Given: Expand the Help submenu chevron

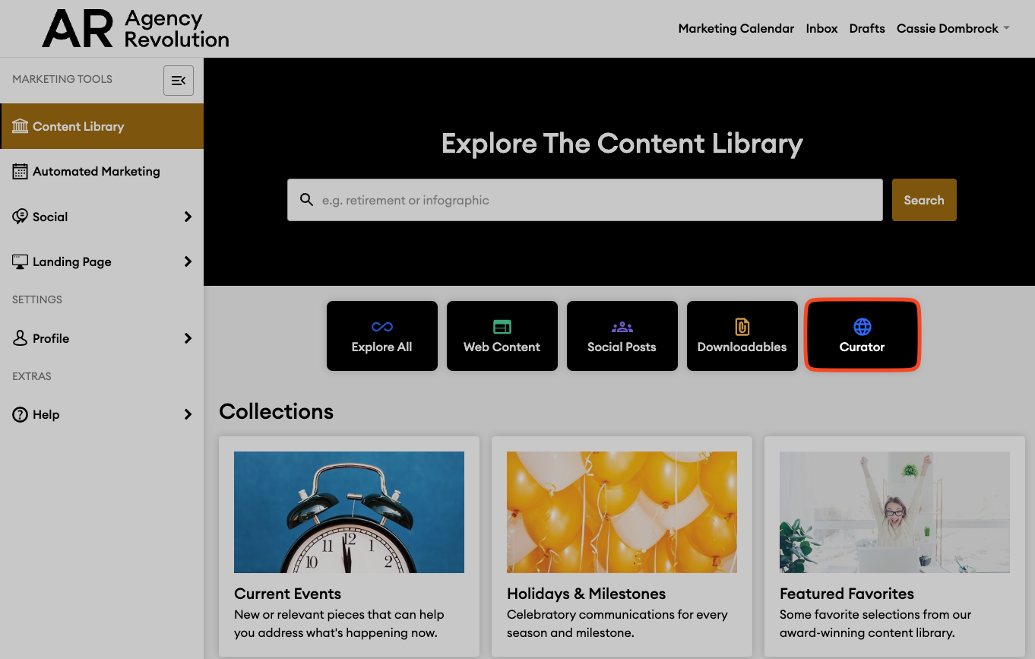Looking at the screenshot, I should click(188, 415).
